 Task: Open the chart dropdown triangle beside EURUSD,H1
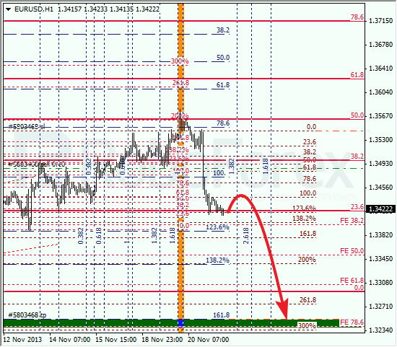(9, 9)
